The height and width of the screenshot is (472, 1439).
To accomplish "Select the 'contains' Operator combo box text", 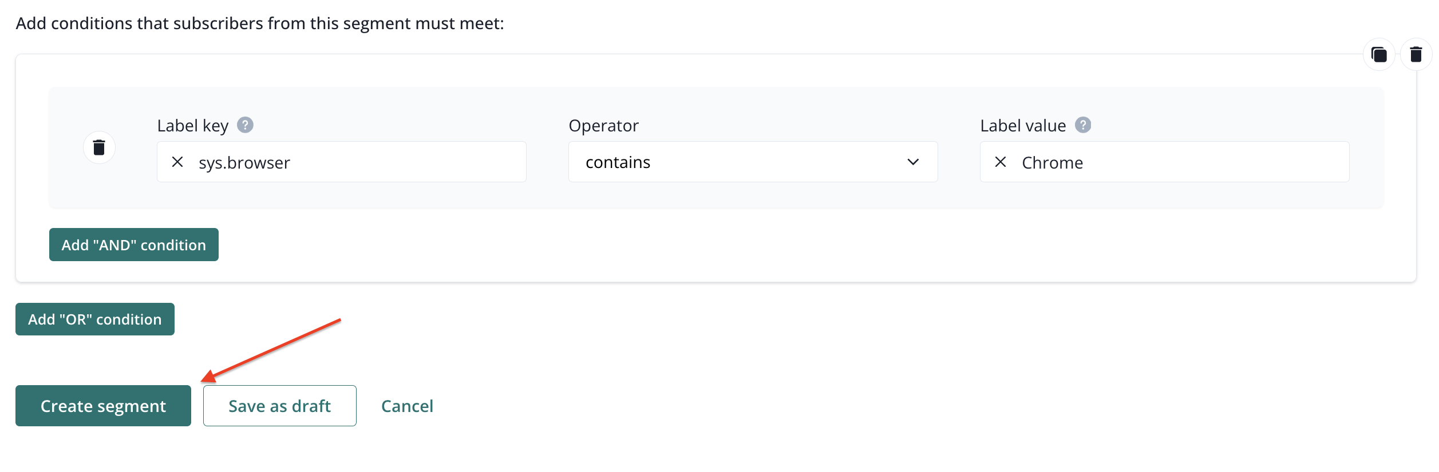I will pyautogui.click(x=618, y=162).
